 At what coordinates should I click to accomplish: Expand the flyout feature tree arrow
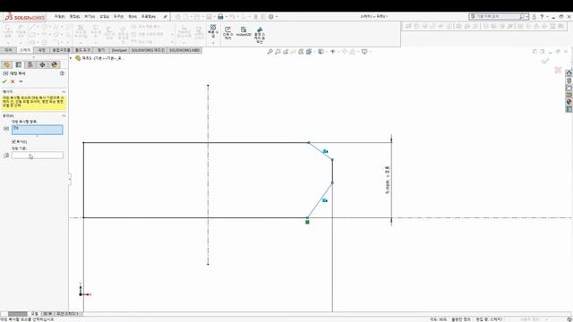[x=71, y=58]
